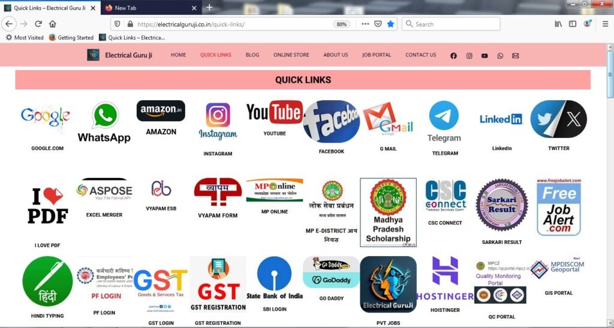Open the JOB PORTAL nav link
This screenshot has height=328, width=614.
pos(377,55)
